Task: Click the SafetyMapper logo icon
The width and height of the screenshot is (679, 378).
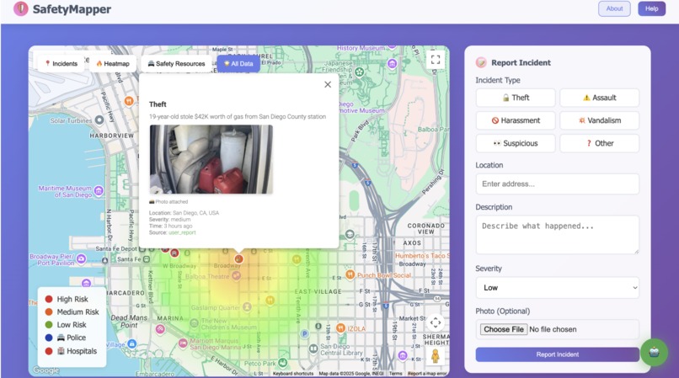Action: (20, 8)
